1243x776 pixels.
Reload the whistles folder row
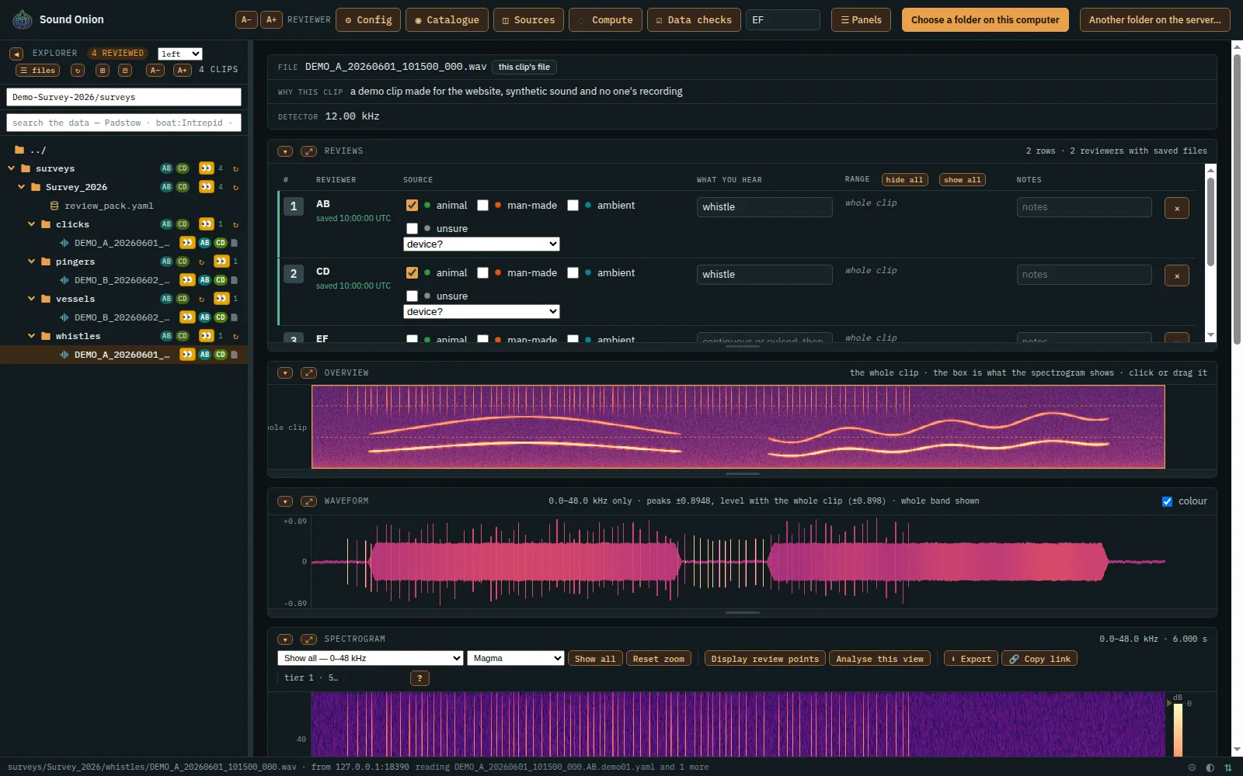(235, 336)
